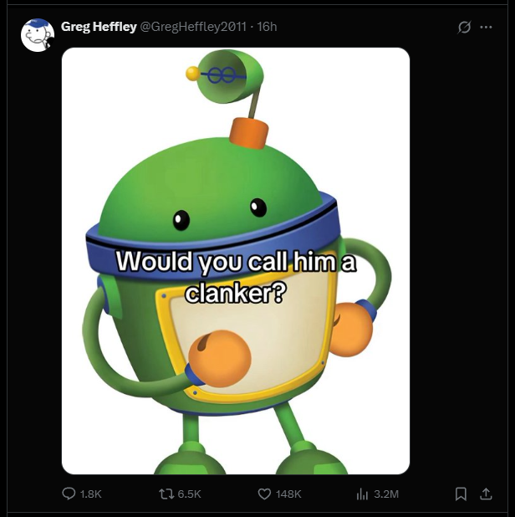Click the Greg Heffley display name
The width and height of the screenshot is (515, 517).
(99, 27)
